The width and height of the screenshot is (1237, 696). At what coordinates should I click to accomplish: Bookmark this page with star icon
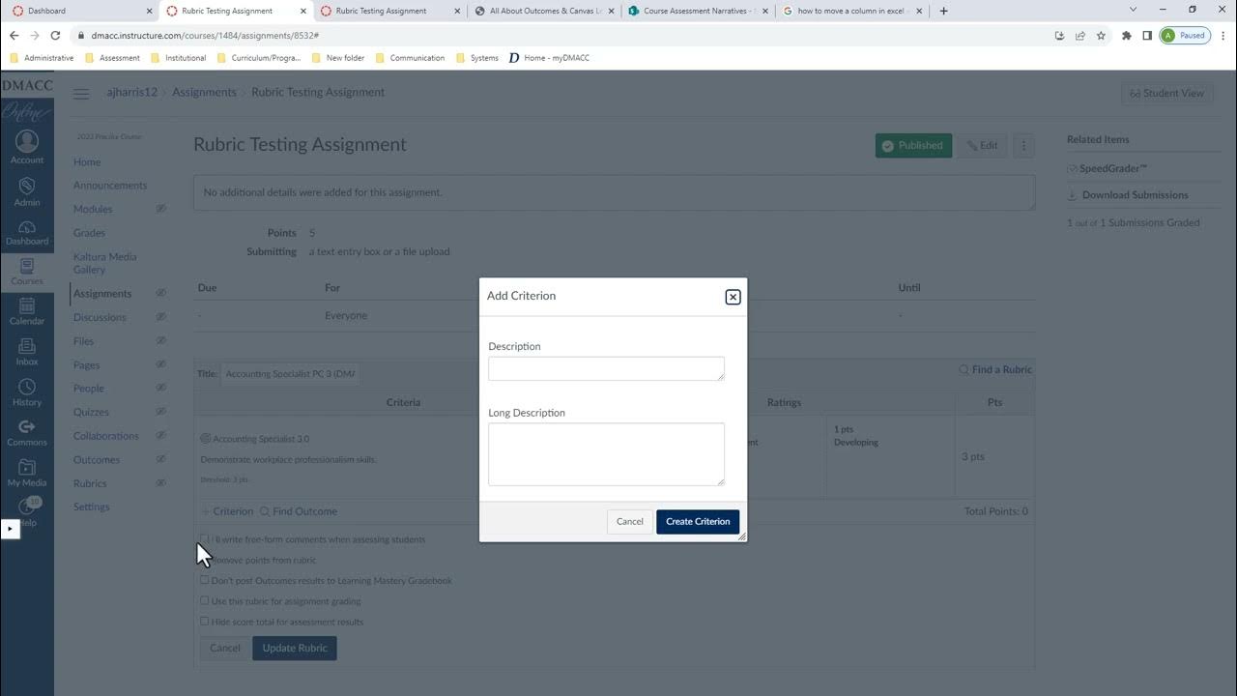point(1101,36)
